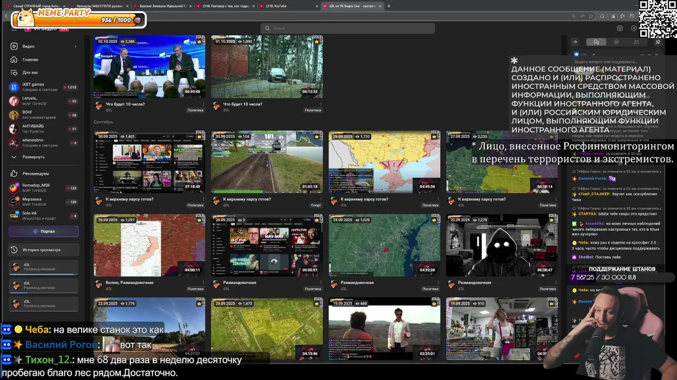Select the viewers list icon in chat panel

pyautogui.click(x=636, y=42)
